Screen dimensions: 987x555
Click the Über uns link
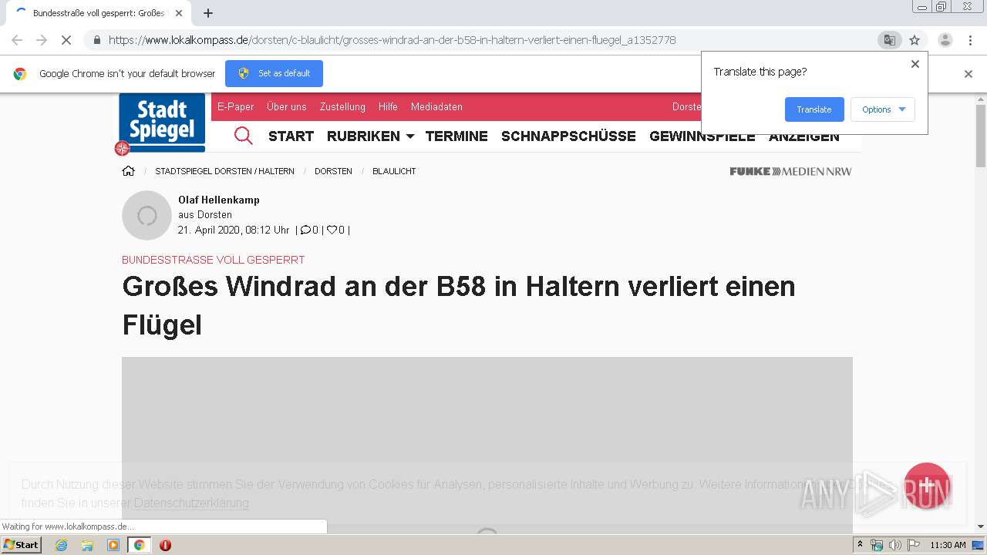click(x=287, y=106)
